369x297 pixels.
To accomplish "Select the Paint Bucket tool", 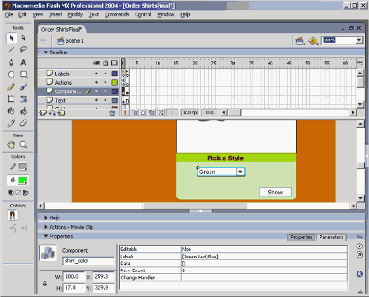I will tap(23, 111).
